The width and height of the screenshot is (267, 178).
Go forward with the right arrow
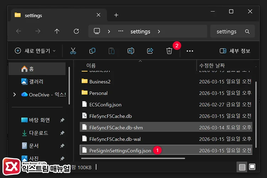tap(38, 31)
